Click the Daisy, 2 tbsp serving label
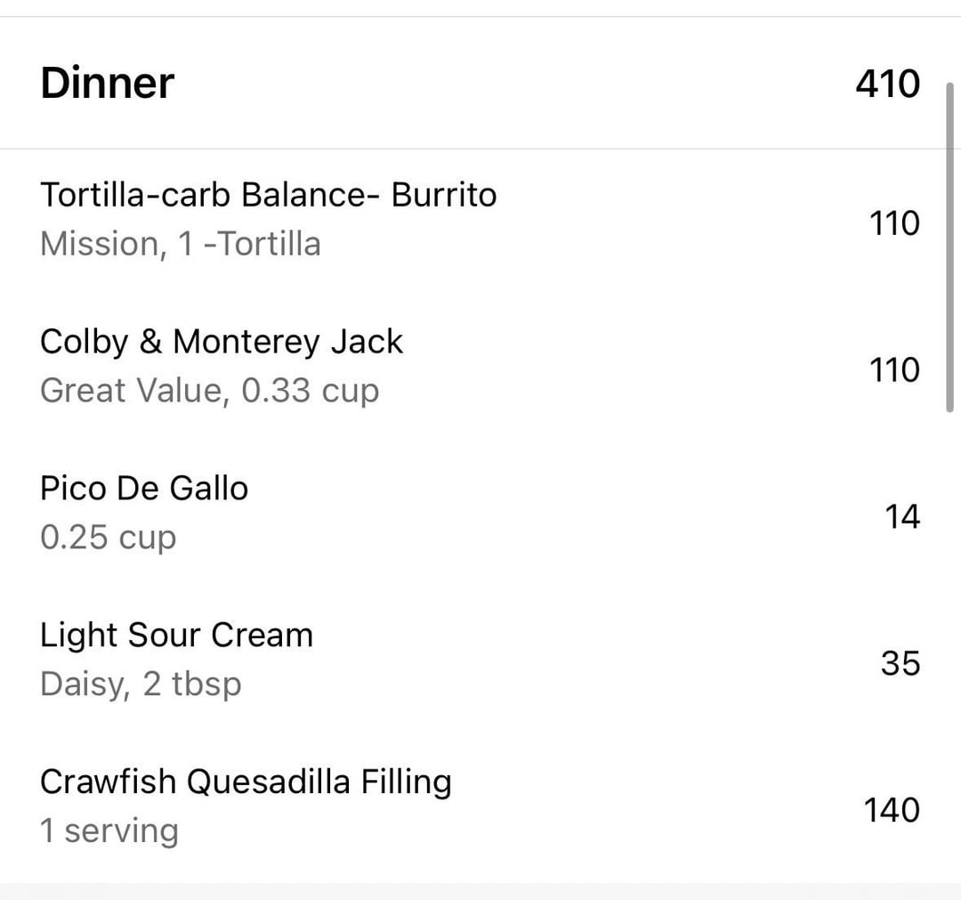The width and height of the screenshot is (961, 900). 141,684
